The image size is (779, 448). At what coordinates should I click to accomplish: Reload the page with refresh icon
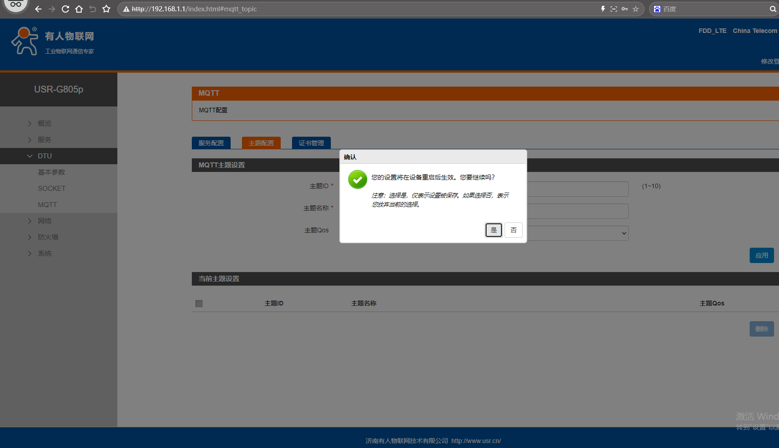tap(65, 9)
